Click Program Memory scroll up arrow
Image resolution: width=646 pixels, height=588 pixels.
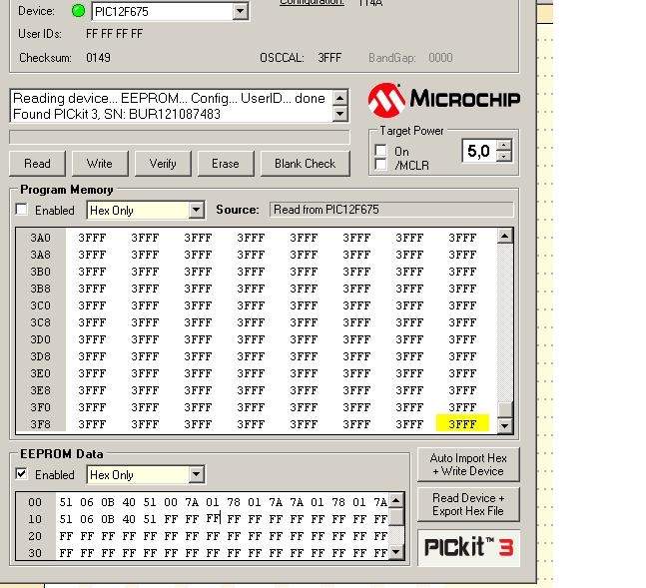tap(504, 237)
